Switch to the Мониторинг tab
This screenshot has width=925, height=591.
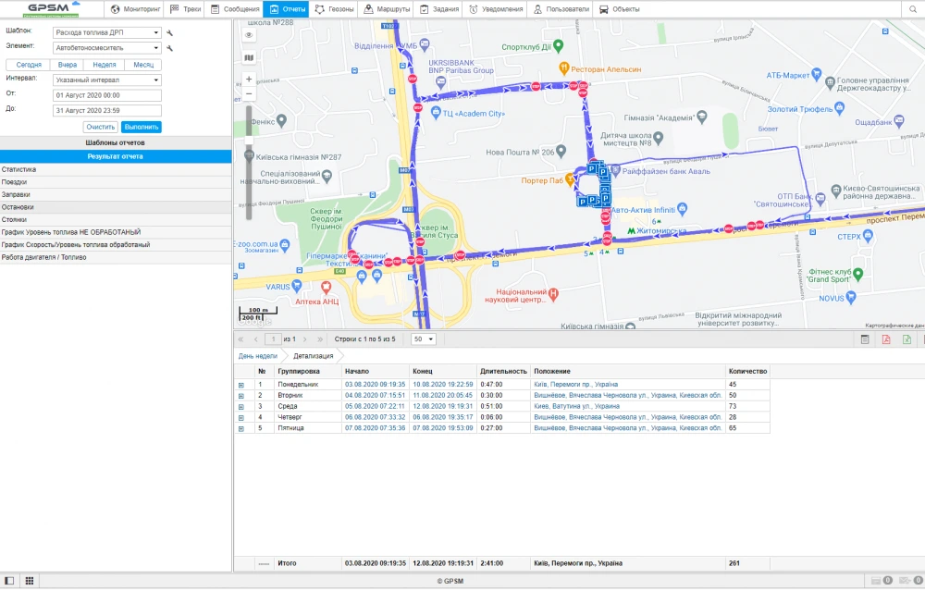coord(135,9)
